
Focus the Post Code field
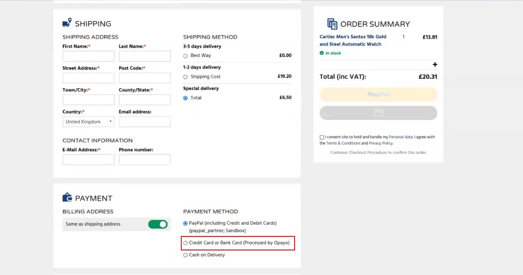145,78
